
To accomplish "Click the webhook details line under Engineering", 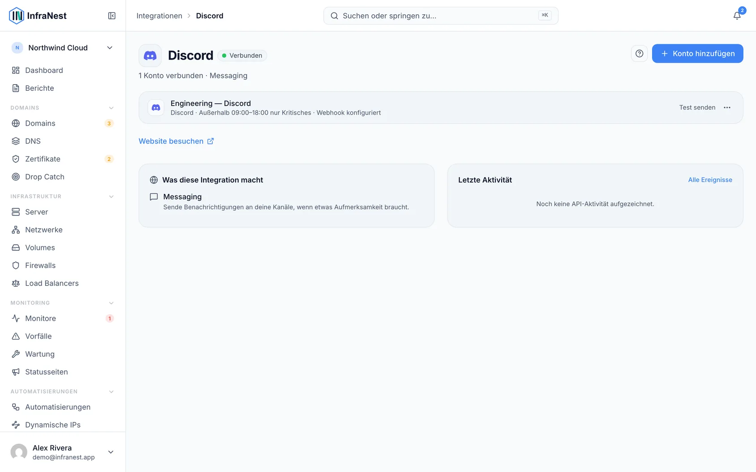I will pyautogui.click(x=275, y=113).
